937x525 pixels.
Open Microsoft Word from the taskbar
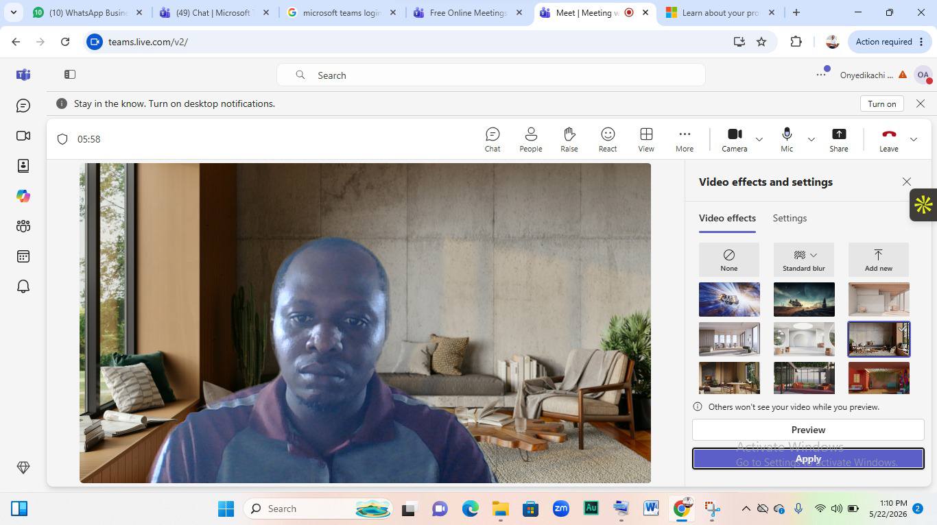(x=651, y=509)
